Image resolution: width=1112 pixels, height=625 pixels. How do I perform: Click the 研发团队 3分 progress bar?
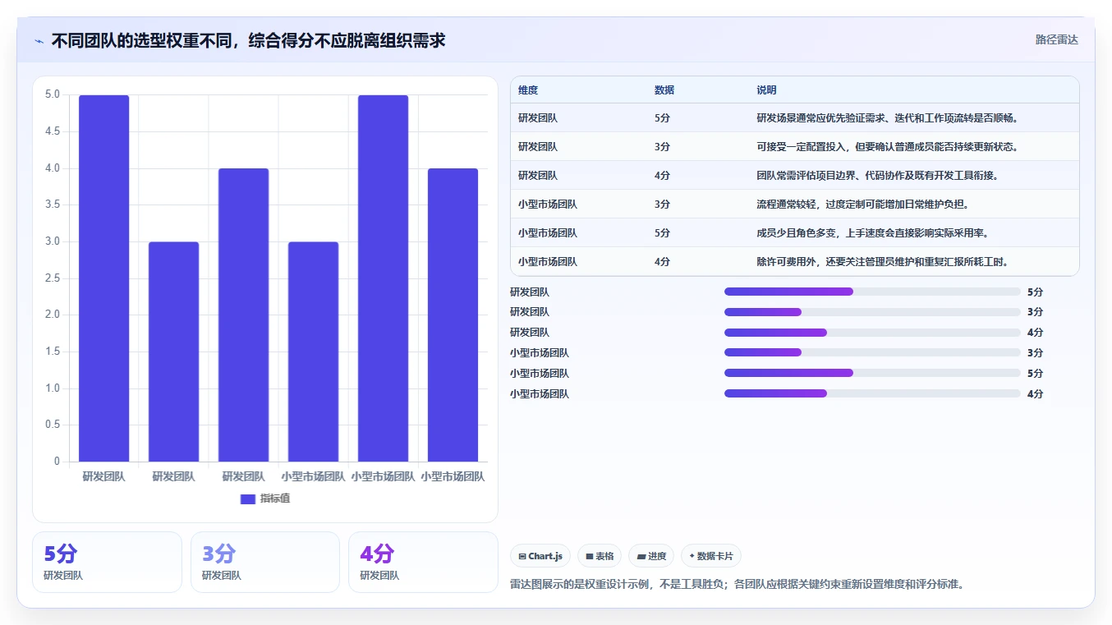[872, 312]
